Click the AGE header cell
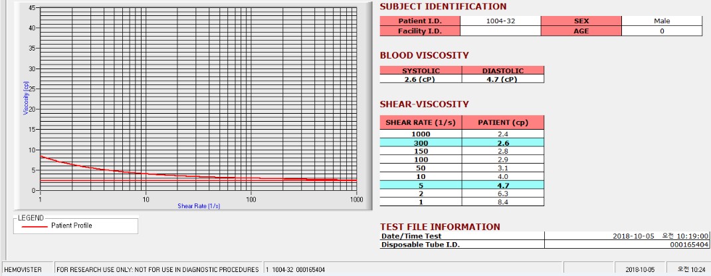The width and height of the screenshot is (711, 276). [581, 31]
